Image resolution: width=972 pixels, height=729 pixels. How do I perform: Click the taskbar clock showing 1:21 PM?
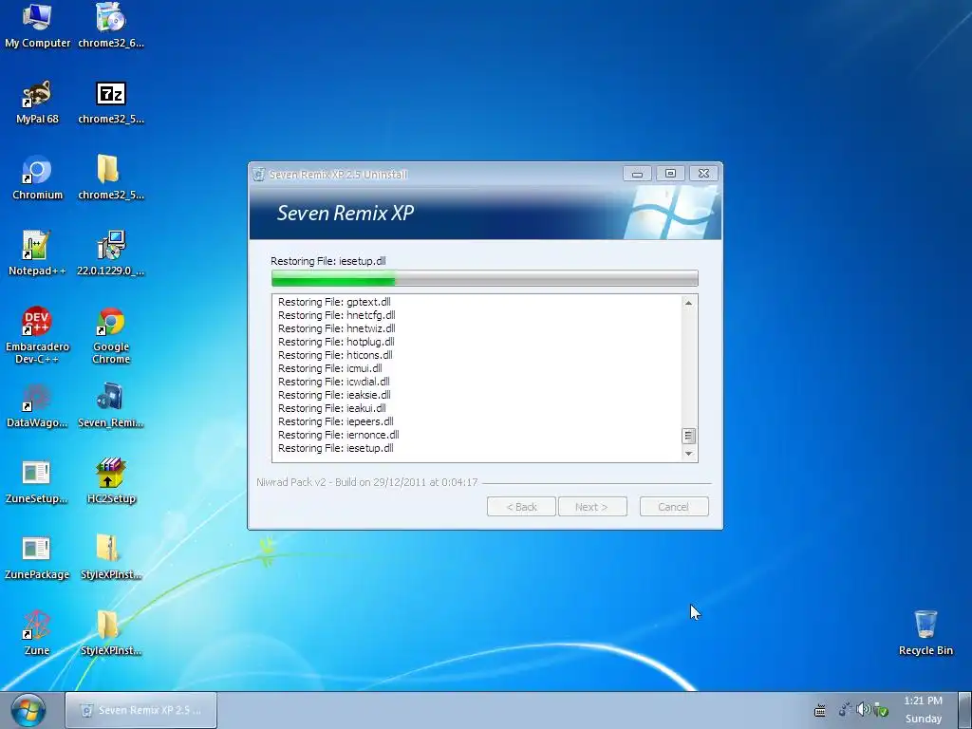tap(923, 701)
